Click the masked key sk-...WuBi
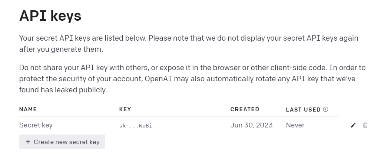Screen dimensions: 381x157 pos(136,126)
